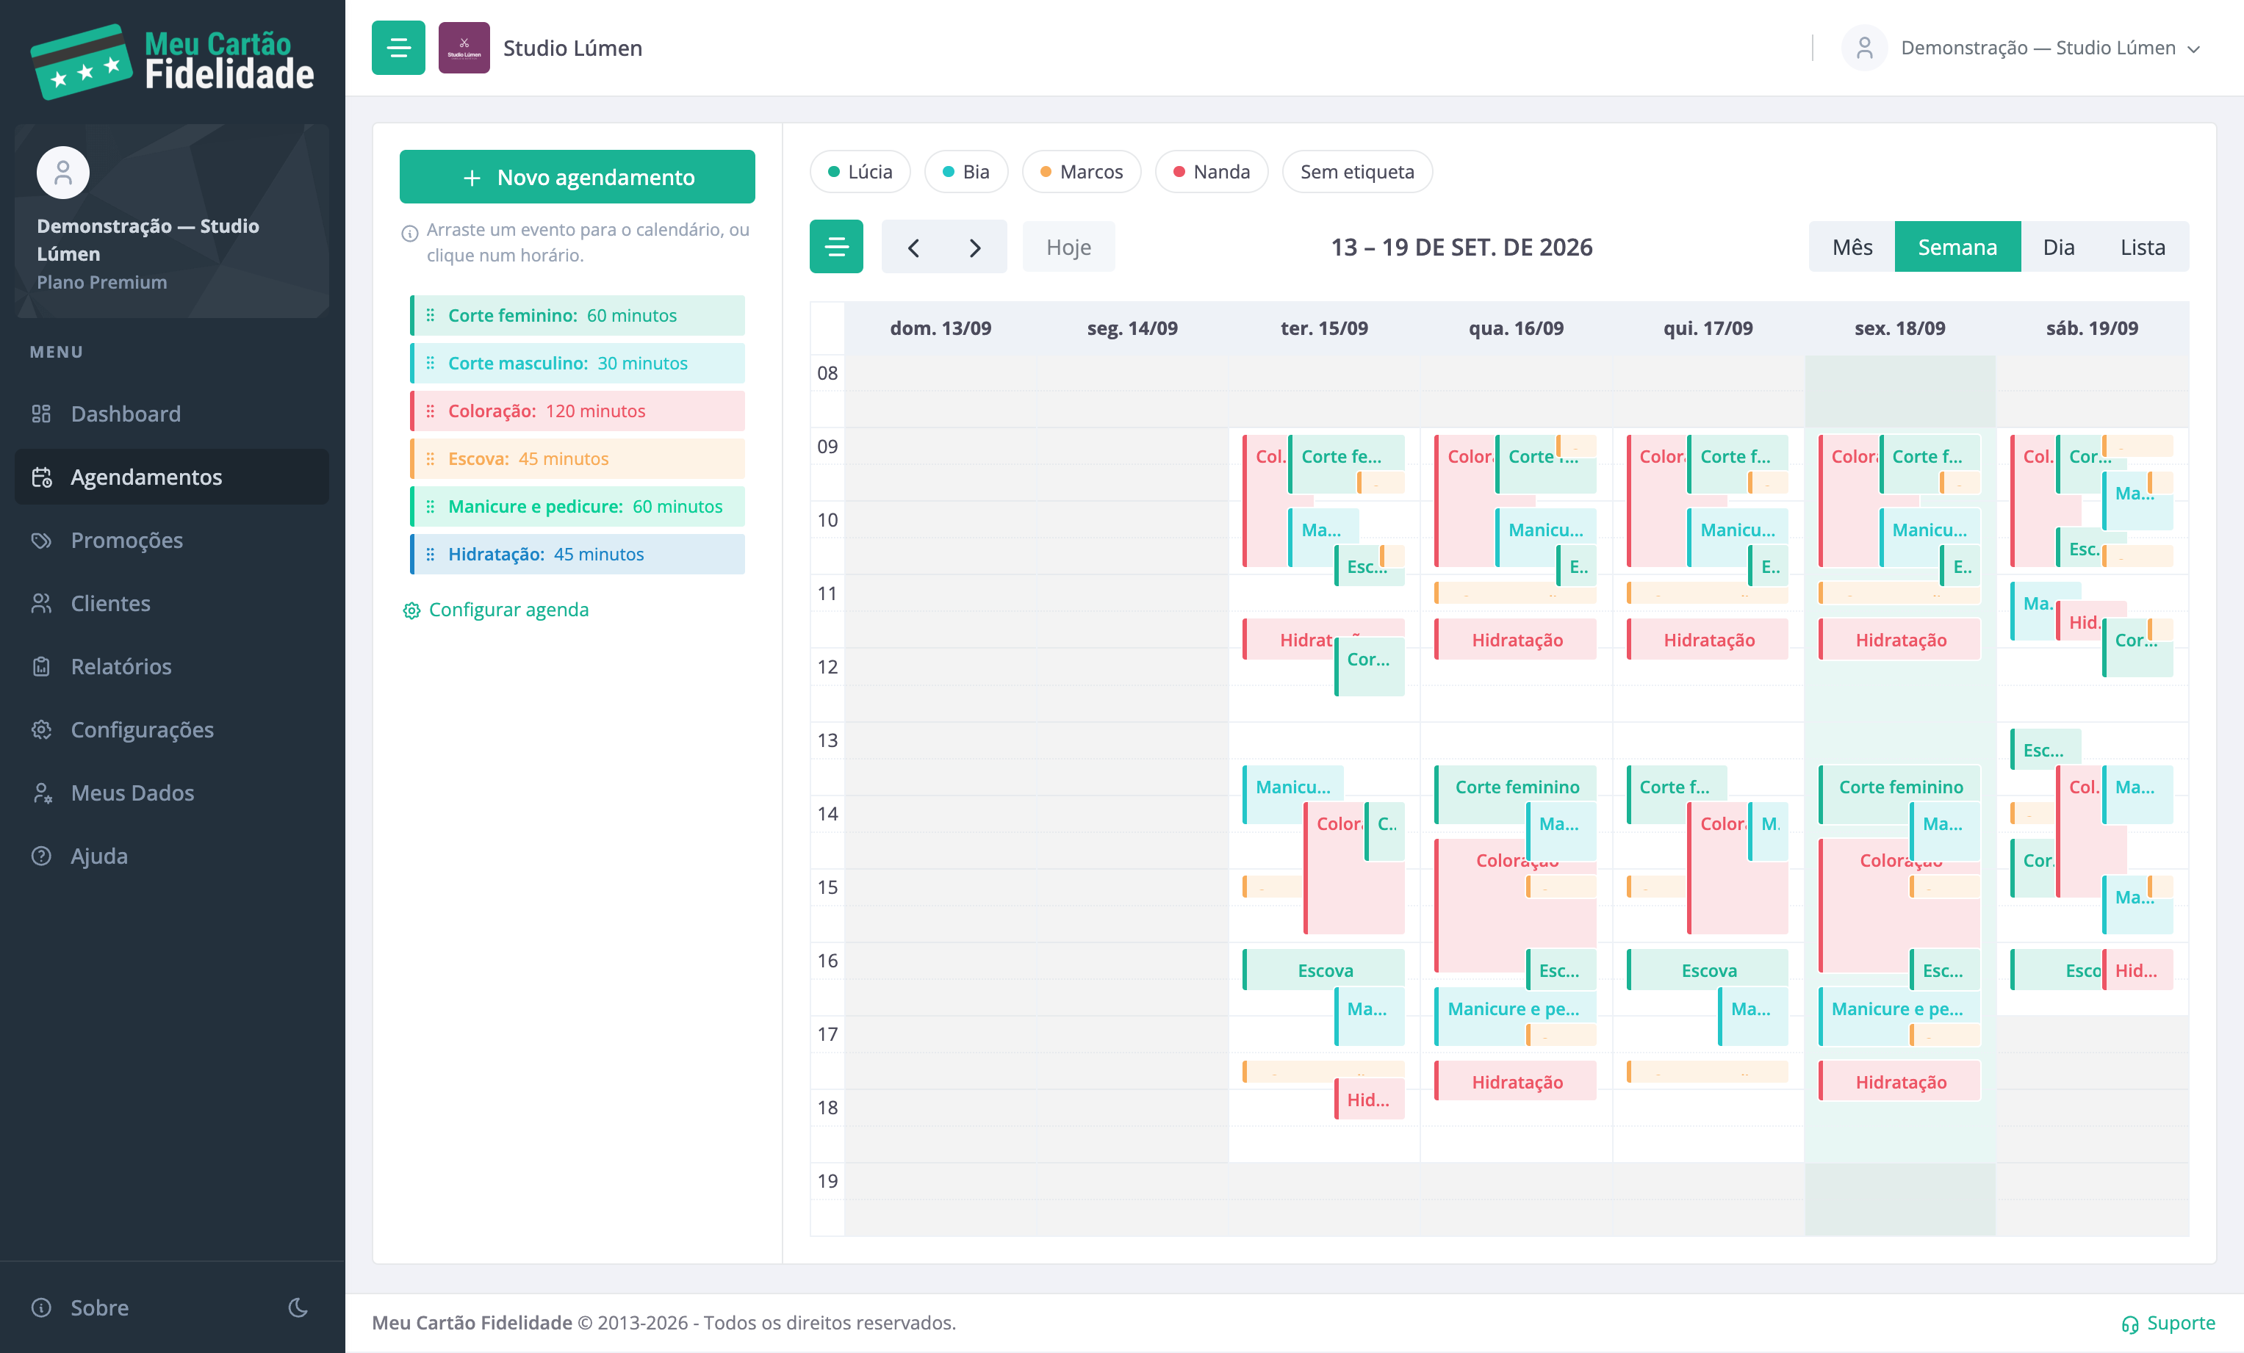This screenshot has width=2244, height=1353.
Task: Click drag handle of Manicure e pedicure
Action: 430,506
